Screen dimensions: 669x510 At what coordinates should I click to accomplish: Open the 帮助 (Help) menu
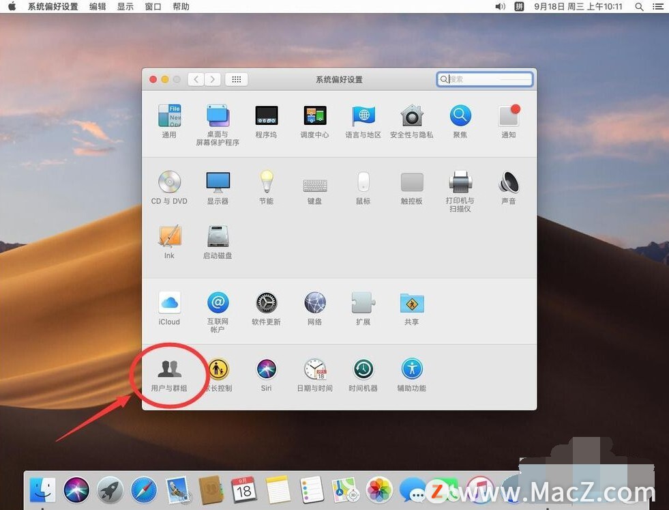point(181,6)
